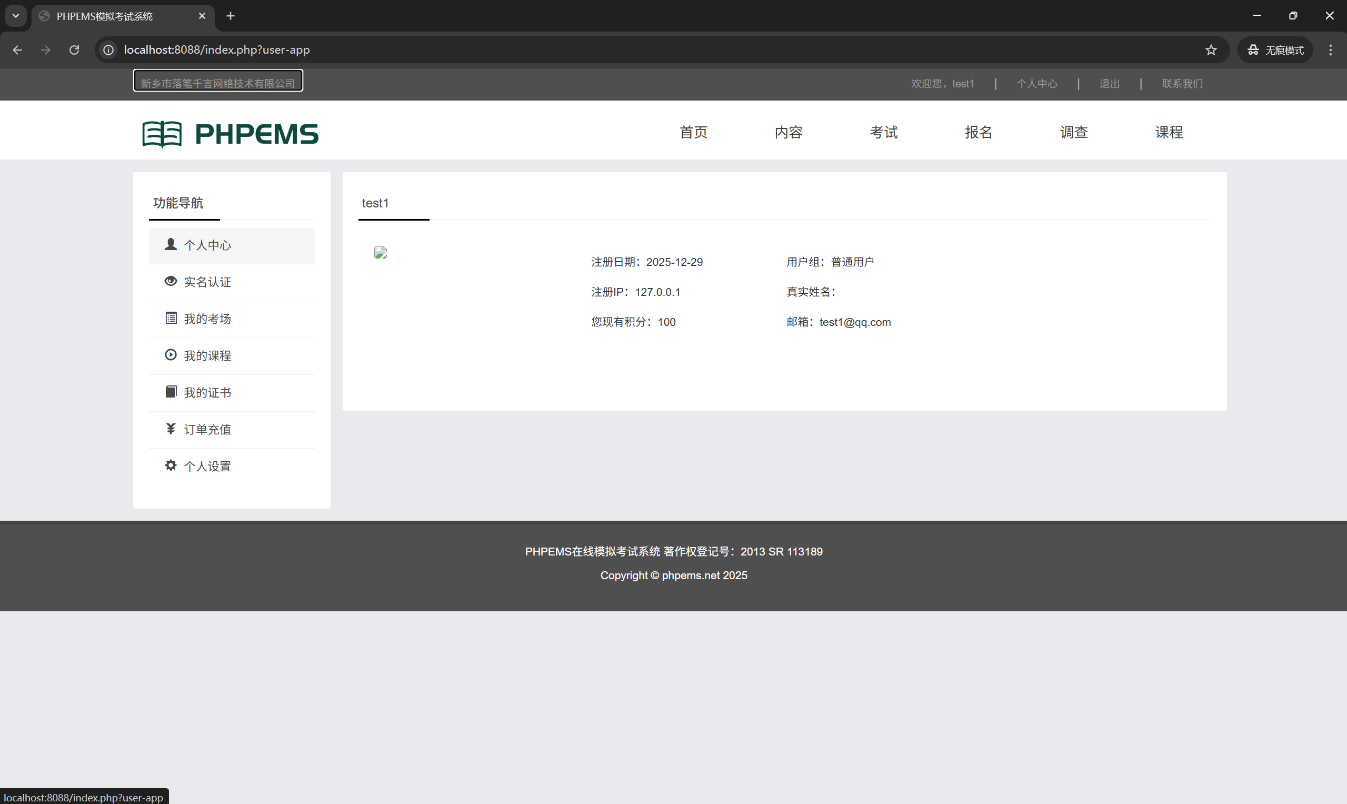Click the 新乡市落笔千言网络技术有限公司 company link
1347x804 pixels.
coord(218,83)
